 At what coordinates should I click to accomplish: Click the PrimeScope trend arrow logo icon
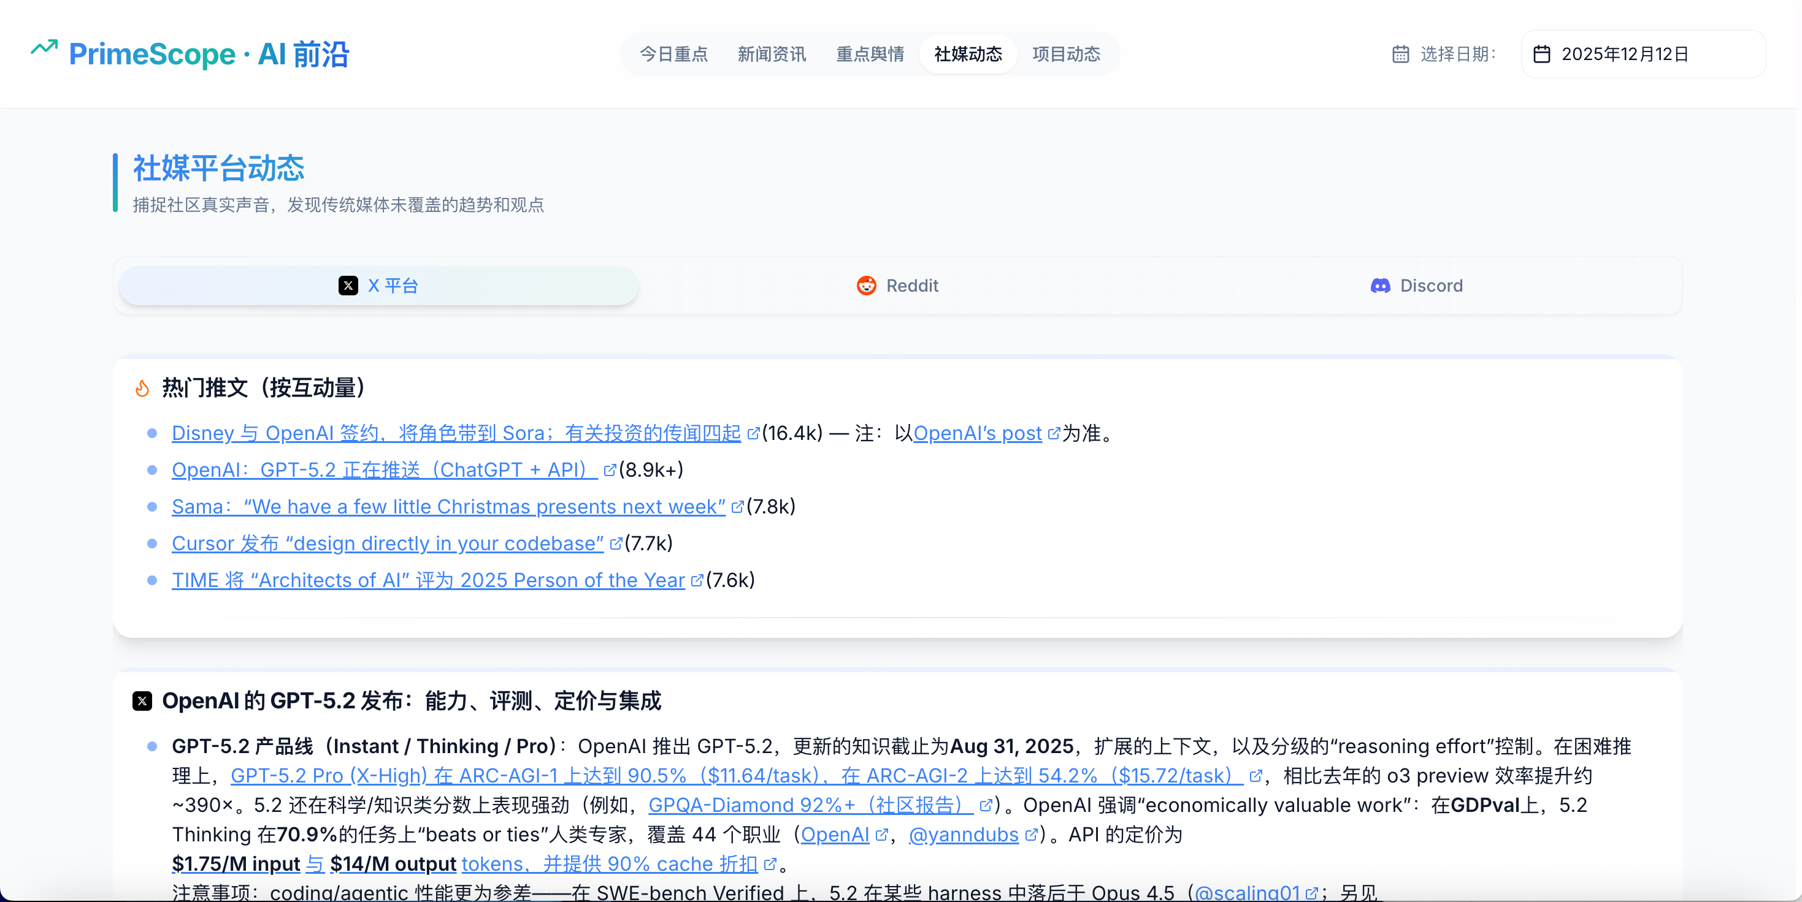(44, 48)
